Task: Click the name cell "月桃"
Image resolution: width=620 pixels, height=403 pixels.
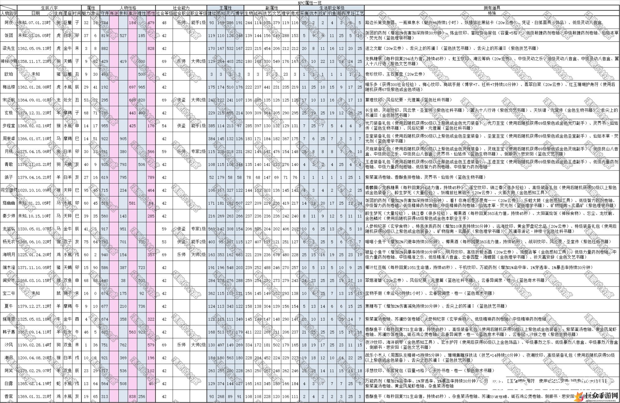Action: 9,151
